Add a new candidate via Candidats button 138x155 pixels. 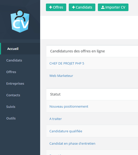pyautogui.click(x=82, y=7)
